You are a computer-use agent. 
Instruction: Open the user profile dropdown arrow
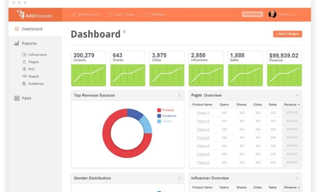pos(302,15)
